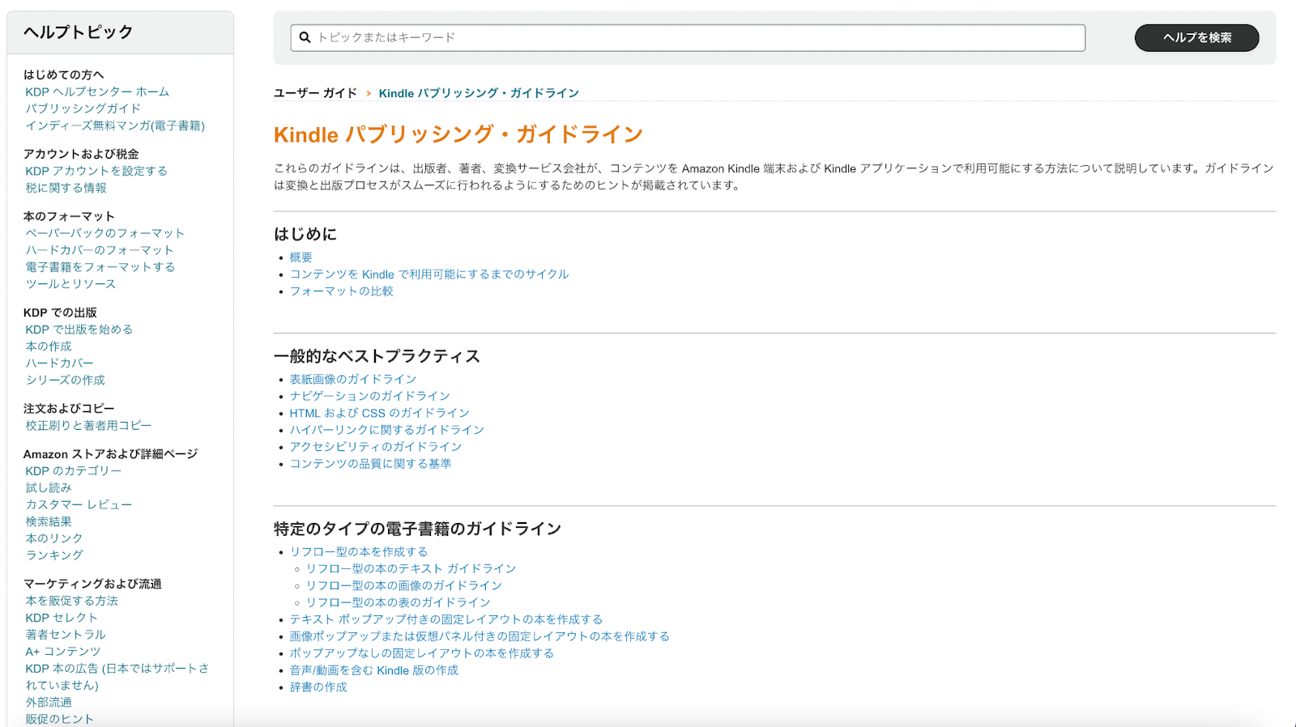Open 表紙画像のガイドライン link
The image size is (1296, 727).
point(353,379)
